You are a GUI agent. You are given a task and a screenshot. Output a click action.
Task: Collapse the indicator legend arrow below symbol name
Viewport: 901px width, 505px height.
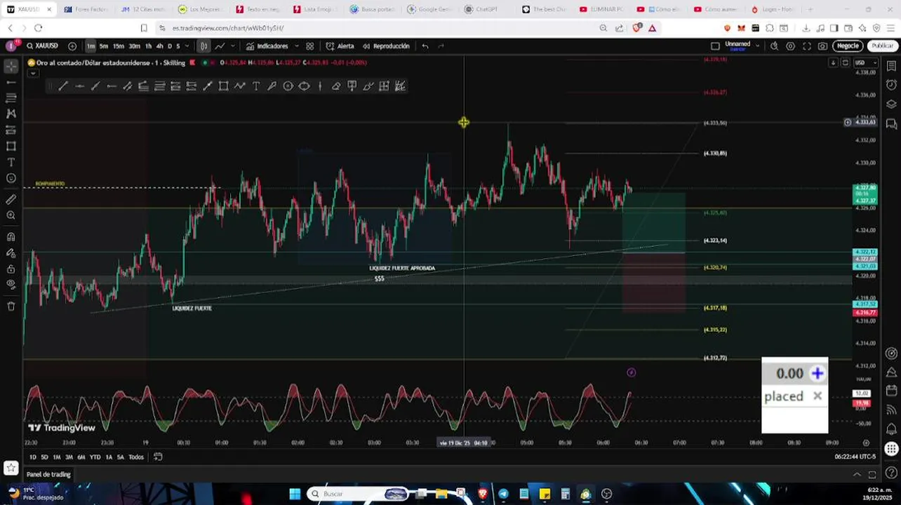32,73
